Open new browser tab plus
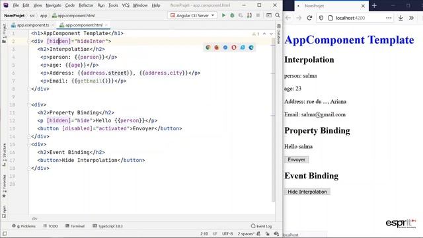This screenshot has height=238, width=423. tap(374, 6)
